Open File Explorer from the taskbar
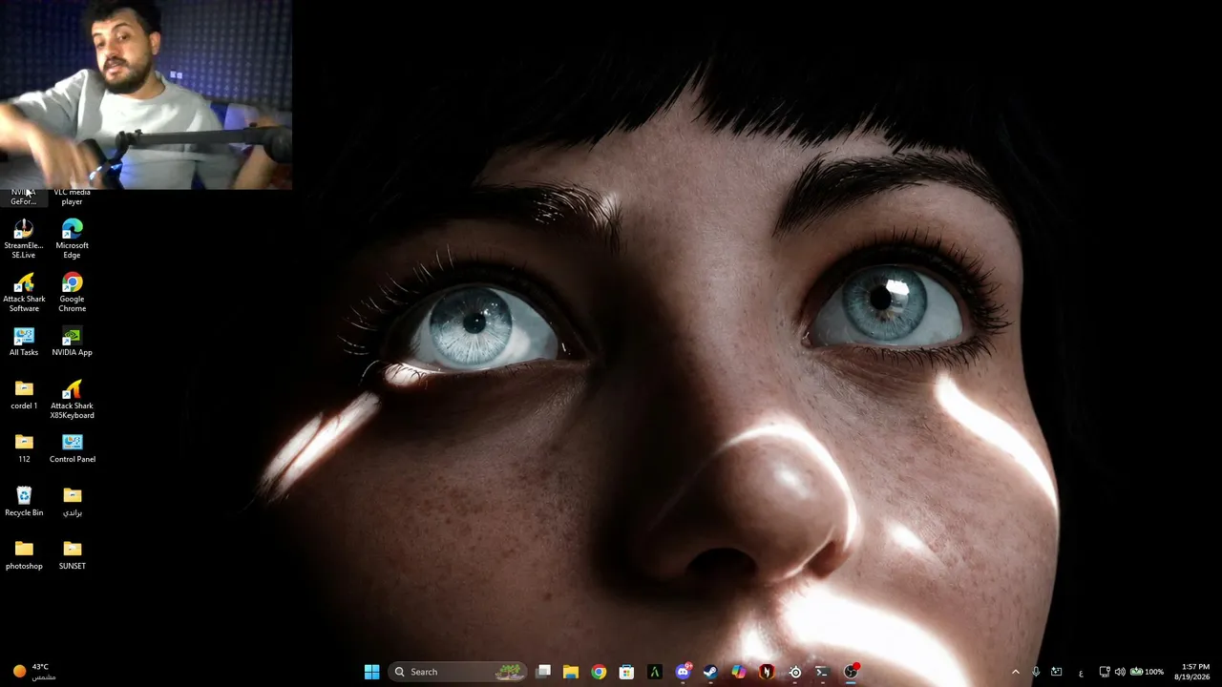This screenshot has height=687, width=1222. (571, 672)
